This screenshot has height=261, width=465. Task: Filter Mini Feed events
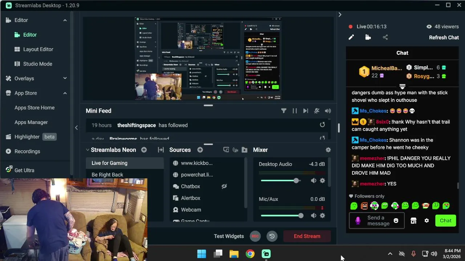pos(284,111)
